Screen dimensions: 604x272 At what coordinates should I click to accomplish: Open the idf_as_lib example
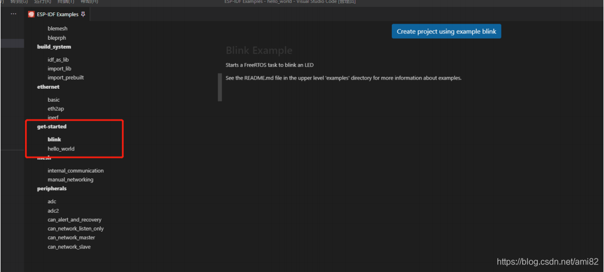point(58,60)
